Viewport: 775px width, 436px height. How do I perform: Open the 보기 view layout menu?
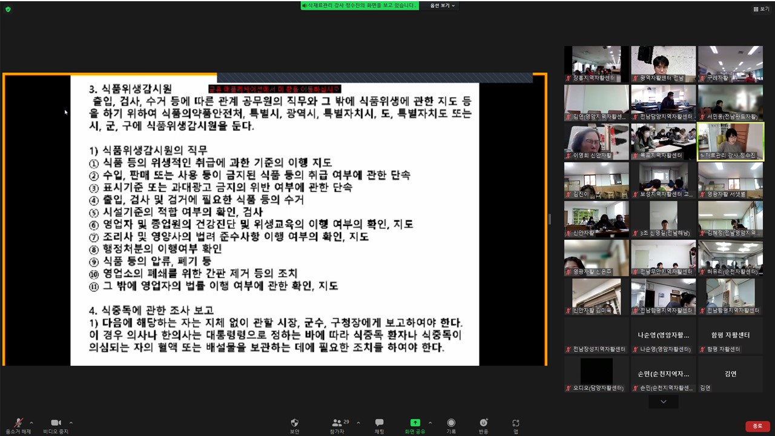tap(761, 9)
